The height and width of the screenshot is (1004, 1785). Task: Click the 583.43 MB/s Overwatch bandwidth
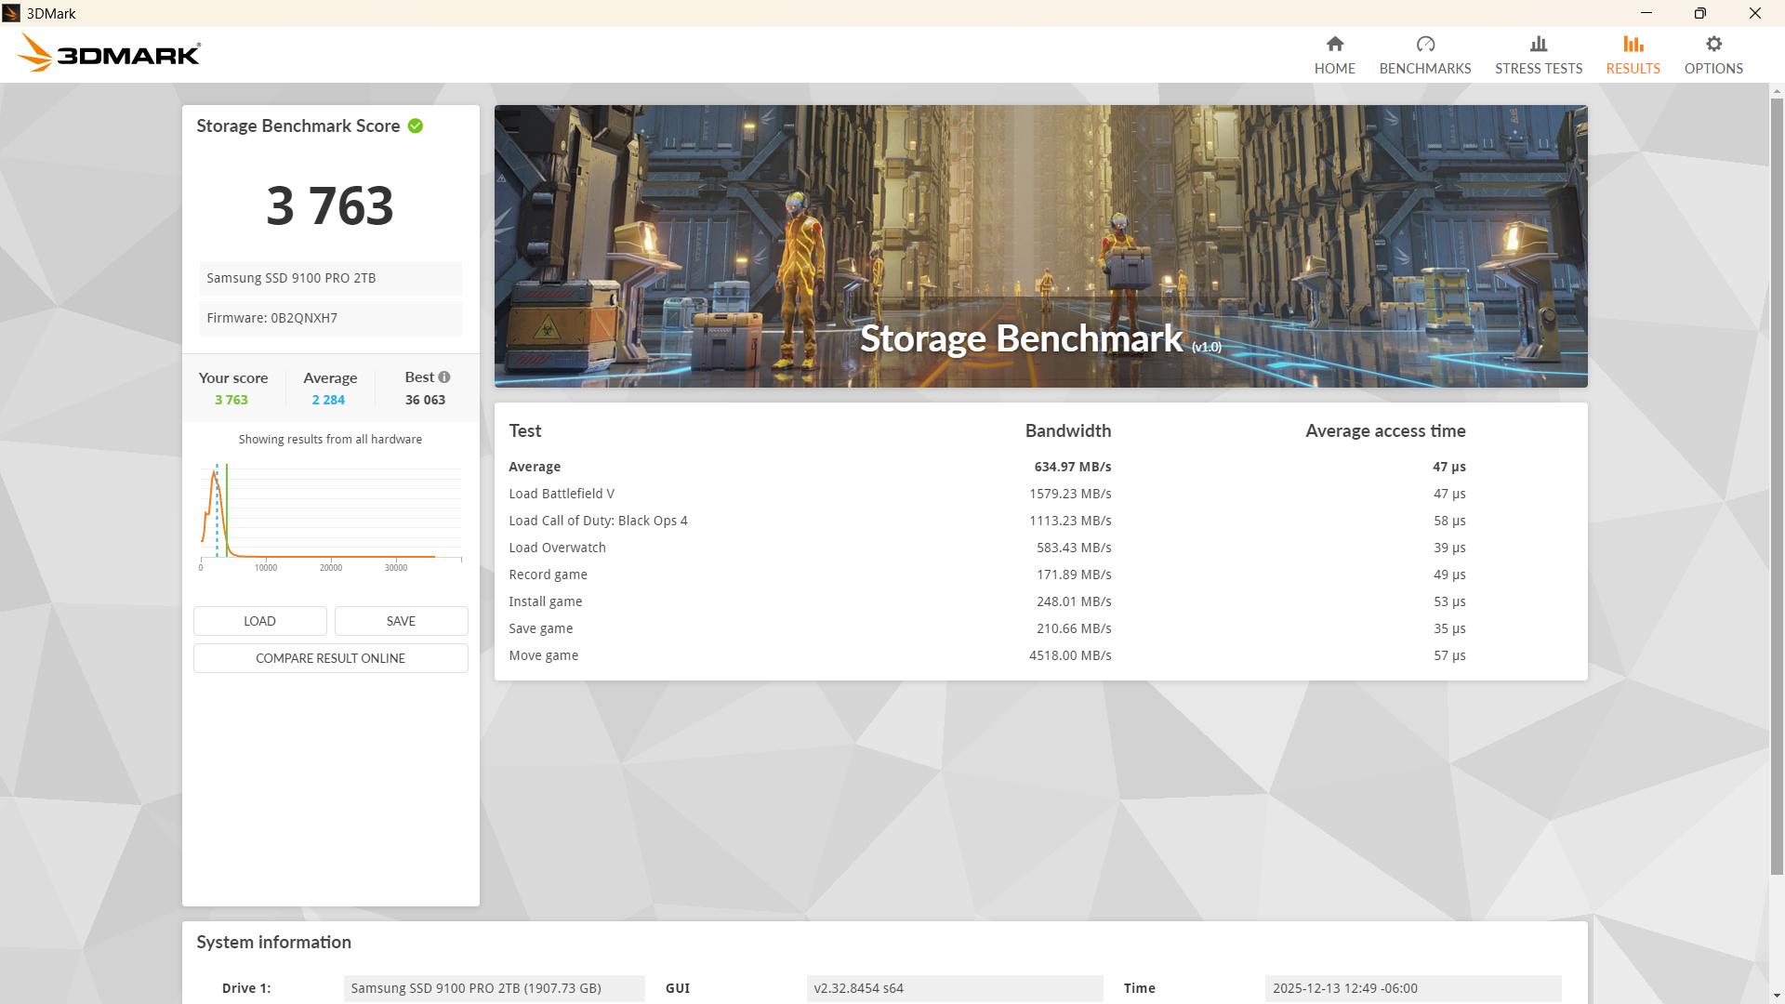(x=1074, y=548)
